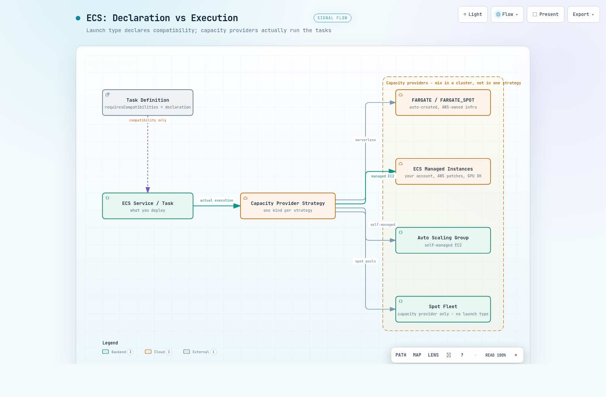
Task: Click the code icon on Auto Scaling Group node
Action: [x=401, y=232]
